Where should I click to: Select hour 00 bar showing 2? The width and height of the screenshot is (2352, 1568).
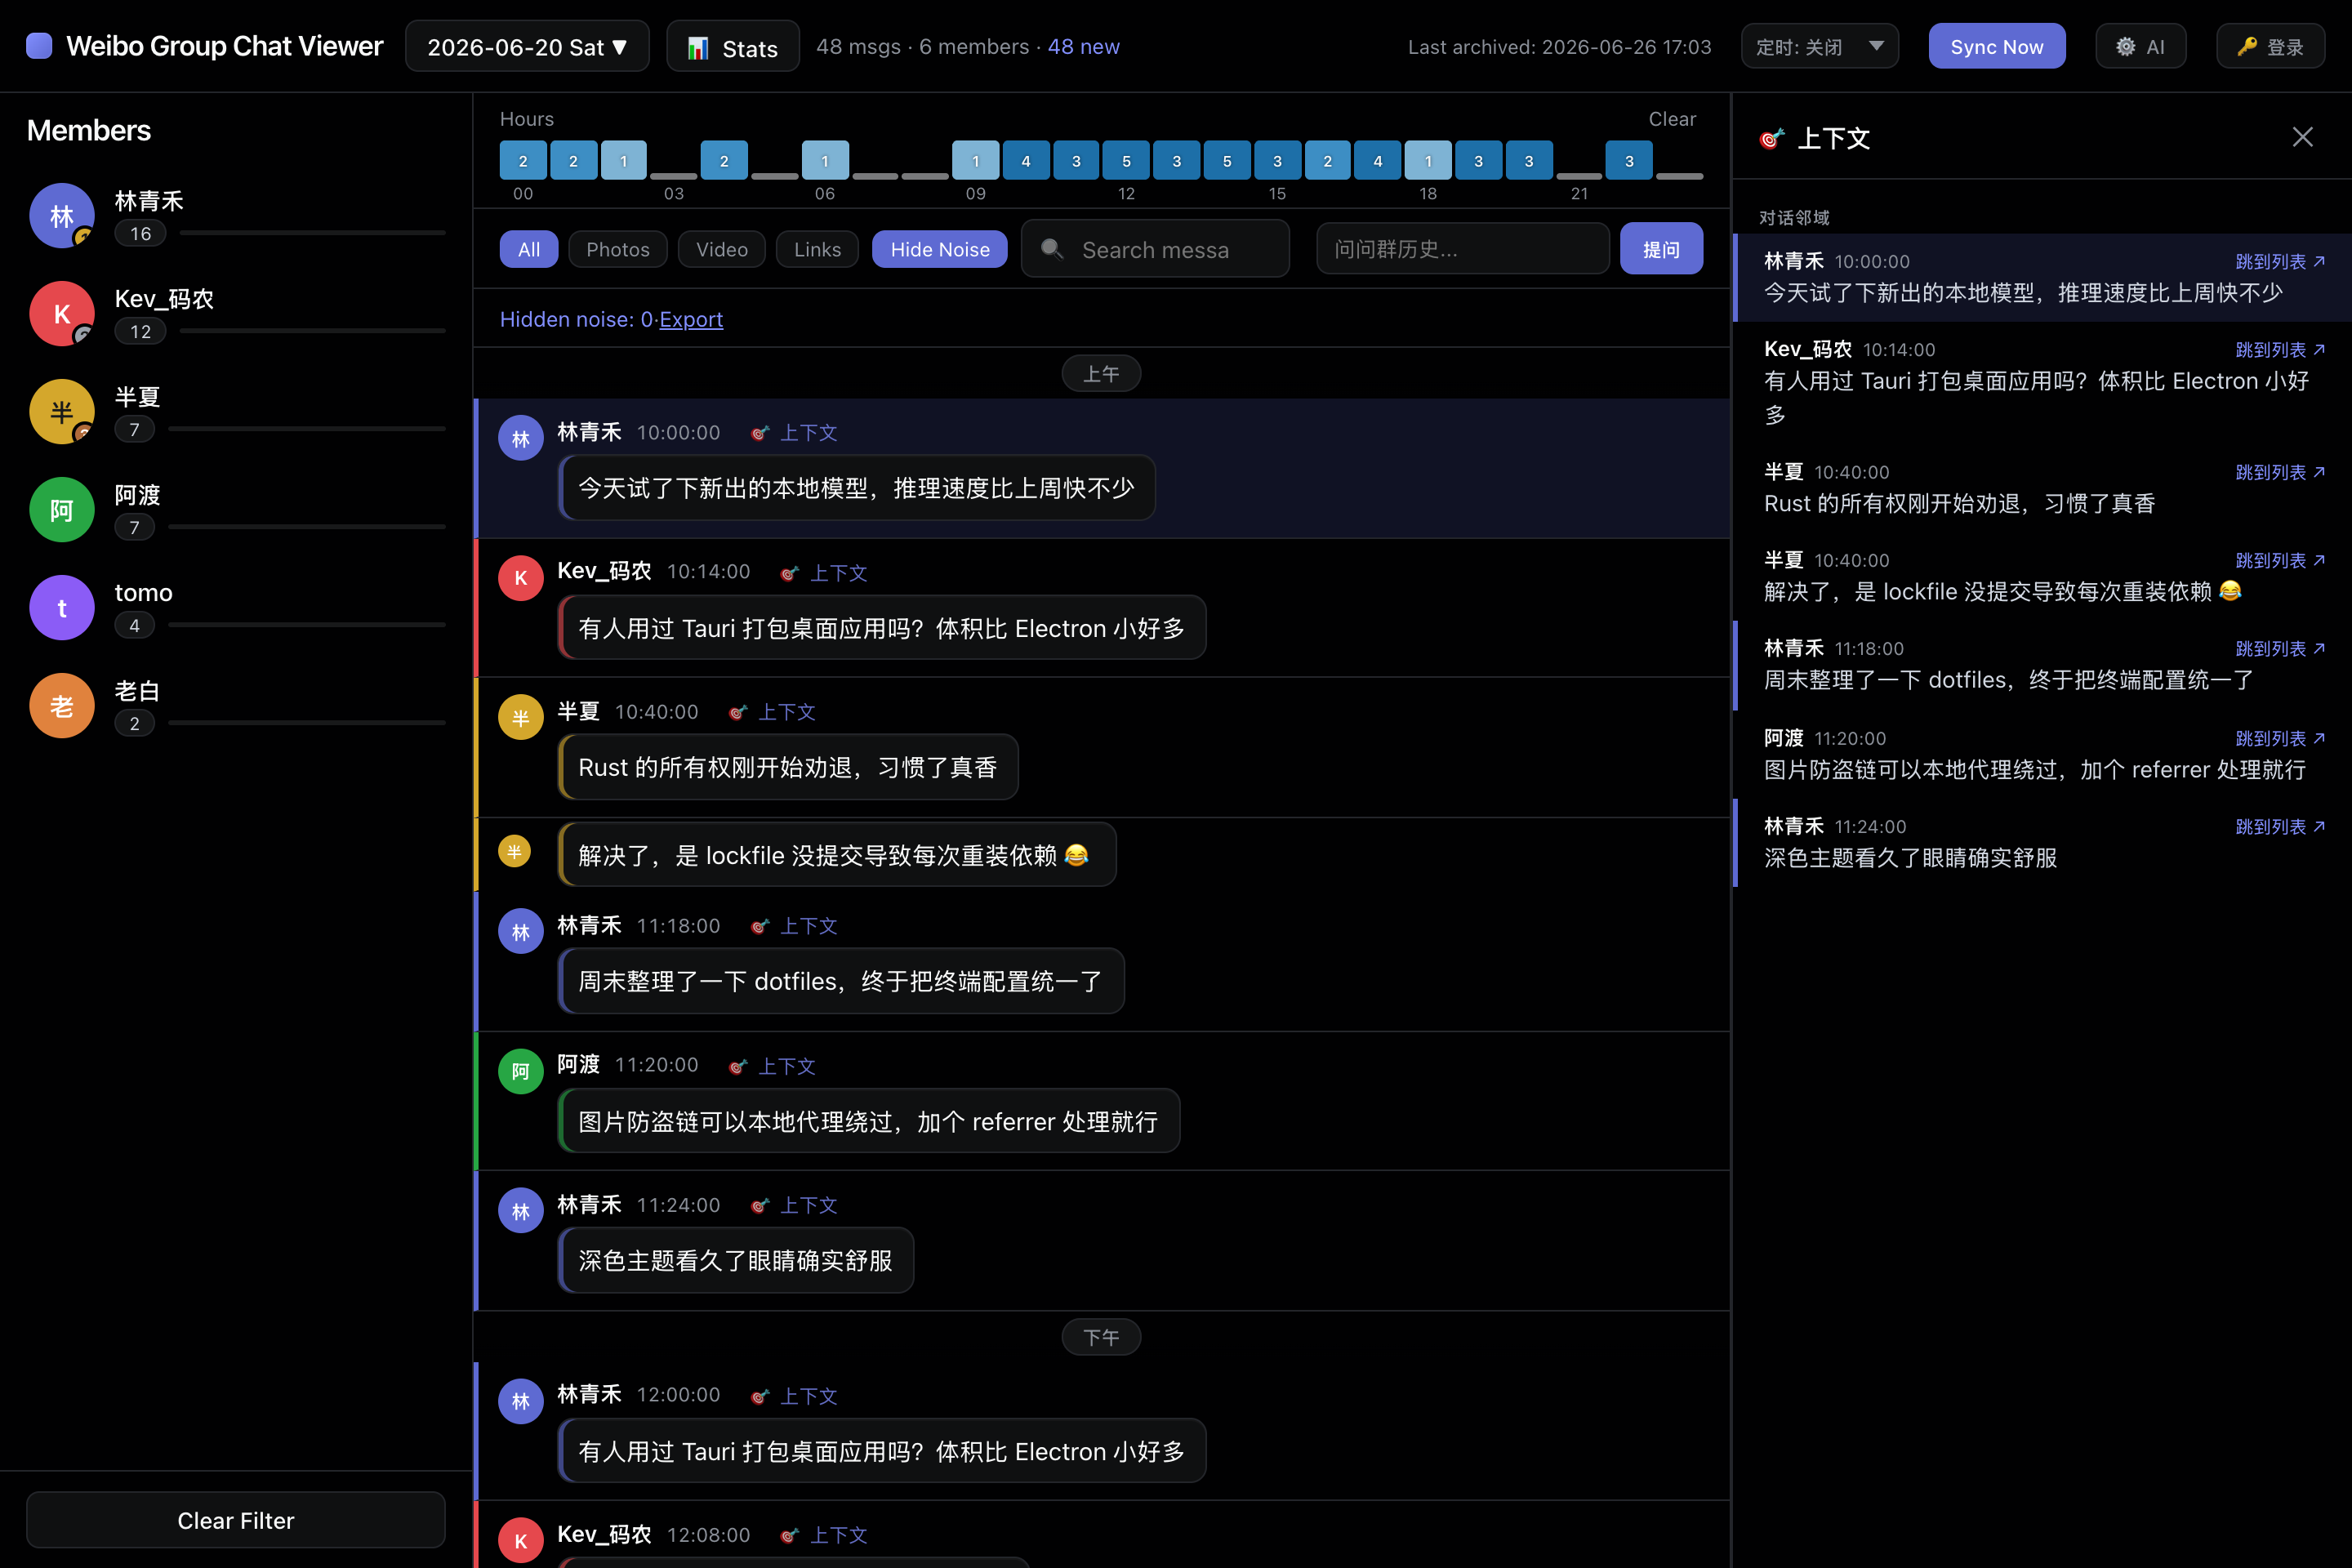tap(523, 160)
